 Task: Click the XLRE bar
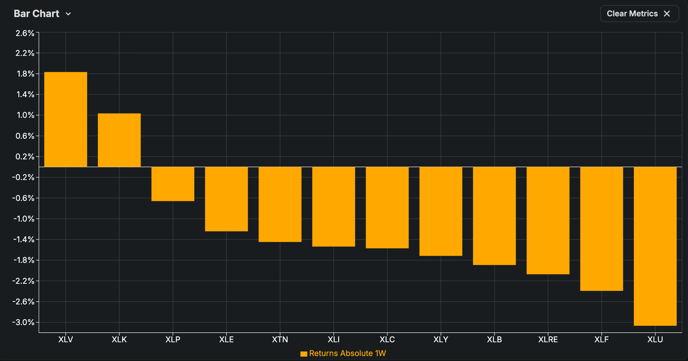[x=548, y=221]
